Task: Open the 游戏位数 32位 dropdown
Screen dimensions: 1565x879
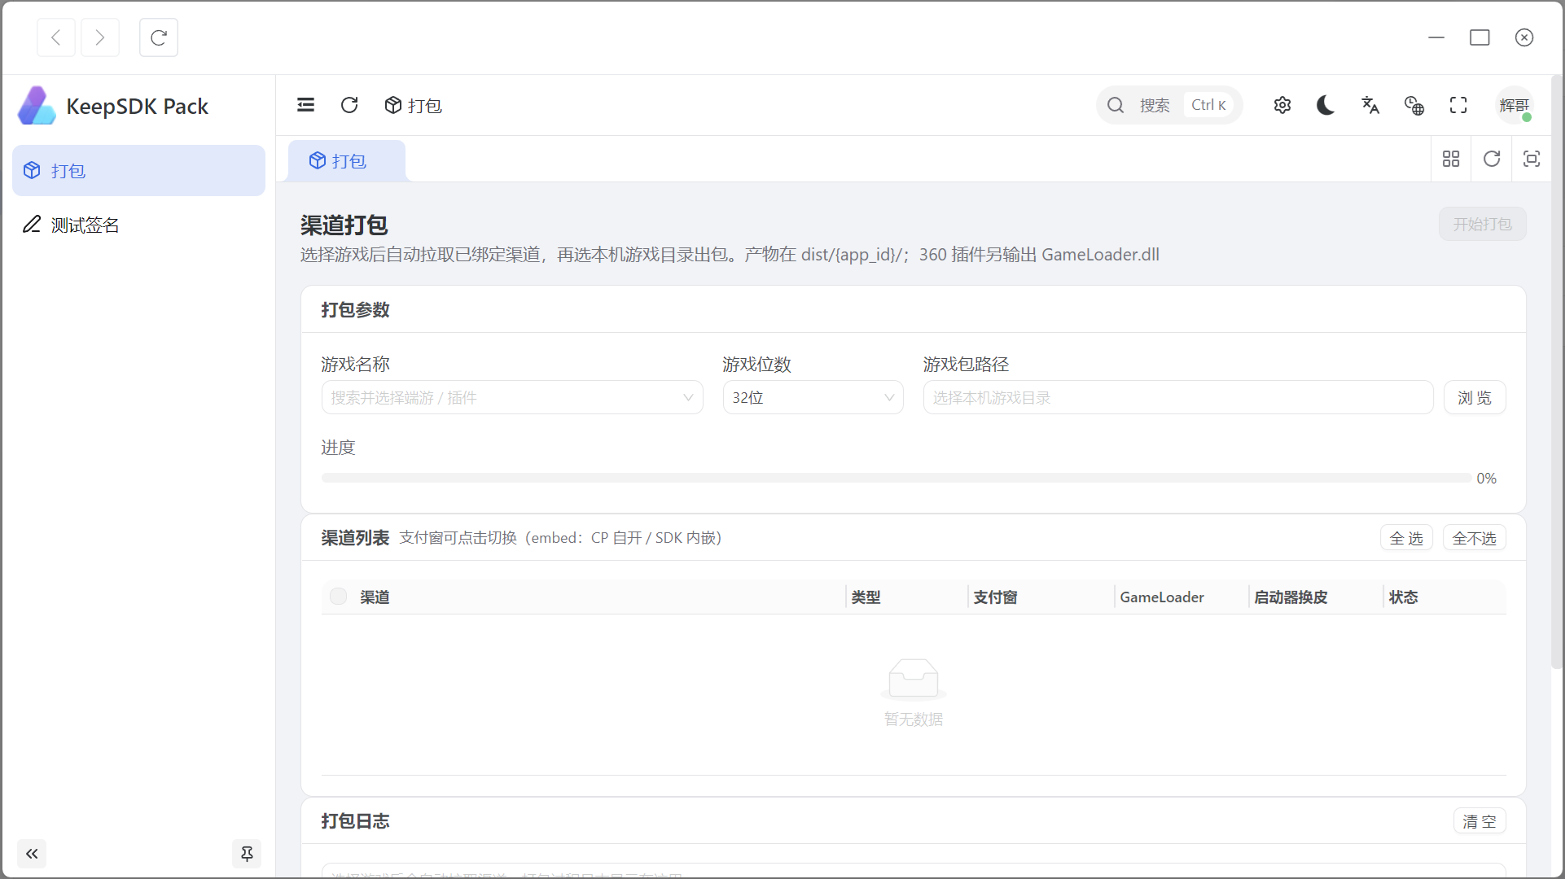Action: [813, 397]
